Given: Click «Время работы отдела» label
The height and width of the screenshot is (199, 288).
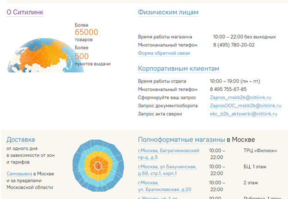Looking at the screenshot, I should click(x=162, y=81).
